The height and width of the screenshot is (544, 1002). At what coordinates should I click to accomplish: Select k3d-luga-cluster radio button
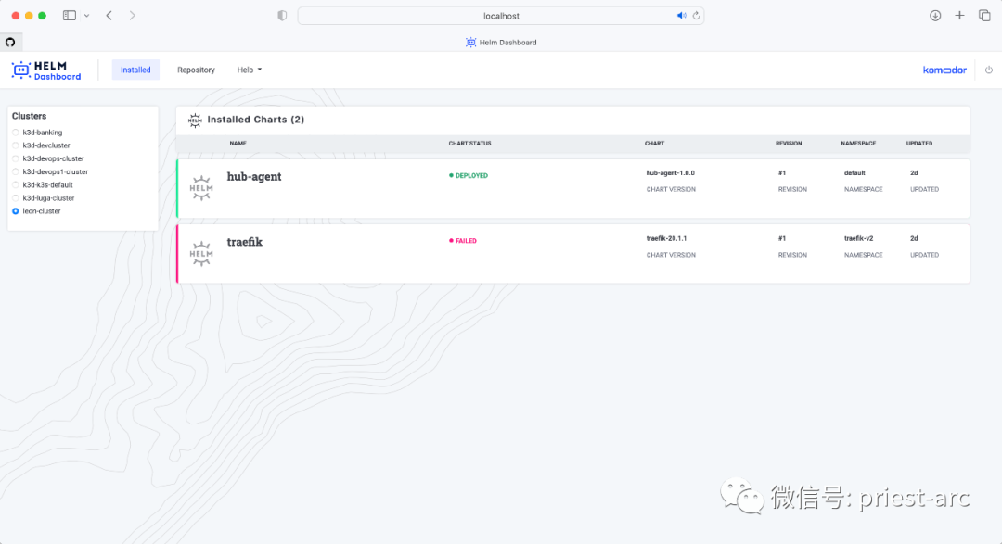click(x=16, y=198)
